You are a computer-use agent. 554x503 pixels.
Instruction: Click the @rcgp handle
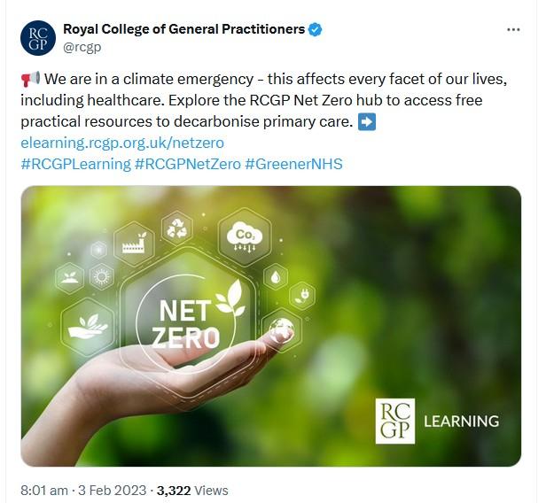pos(82,48)
